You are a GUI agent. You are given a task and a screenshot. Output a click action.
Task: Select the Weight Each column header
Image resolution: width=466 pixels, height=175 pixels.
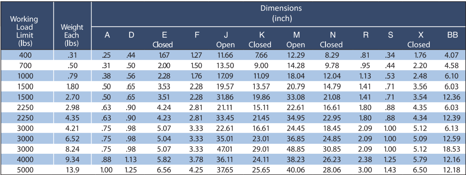(72, 35)
